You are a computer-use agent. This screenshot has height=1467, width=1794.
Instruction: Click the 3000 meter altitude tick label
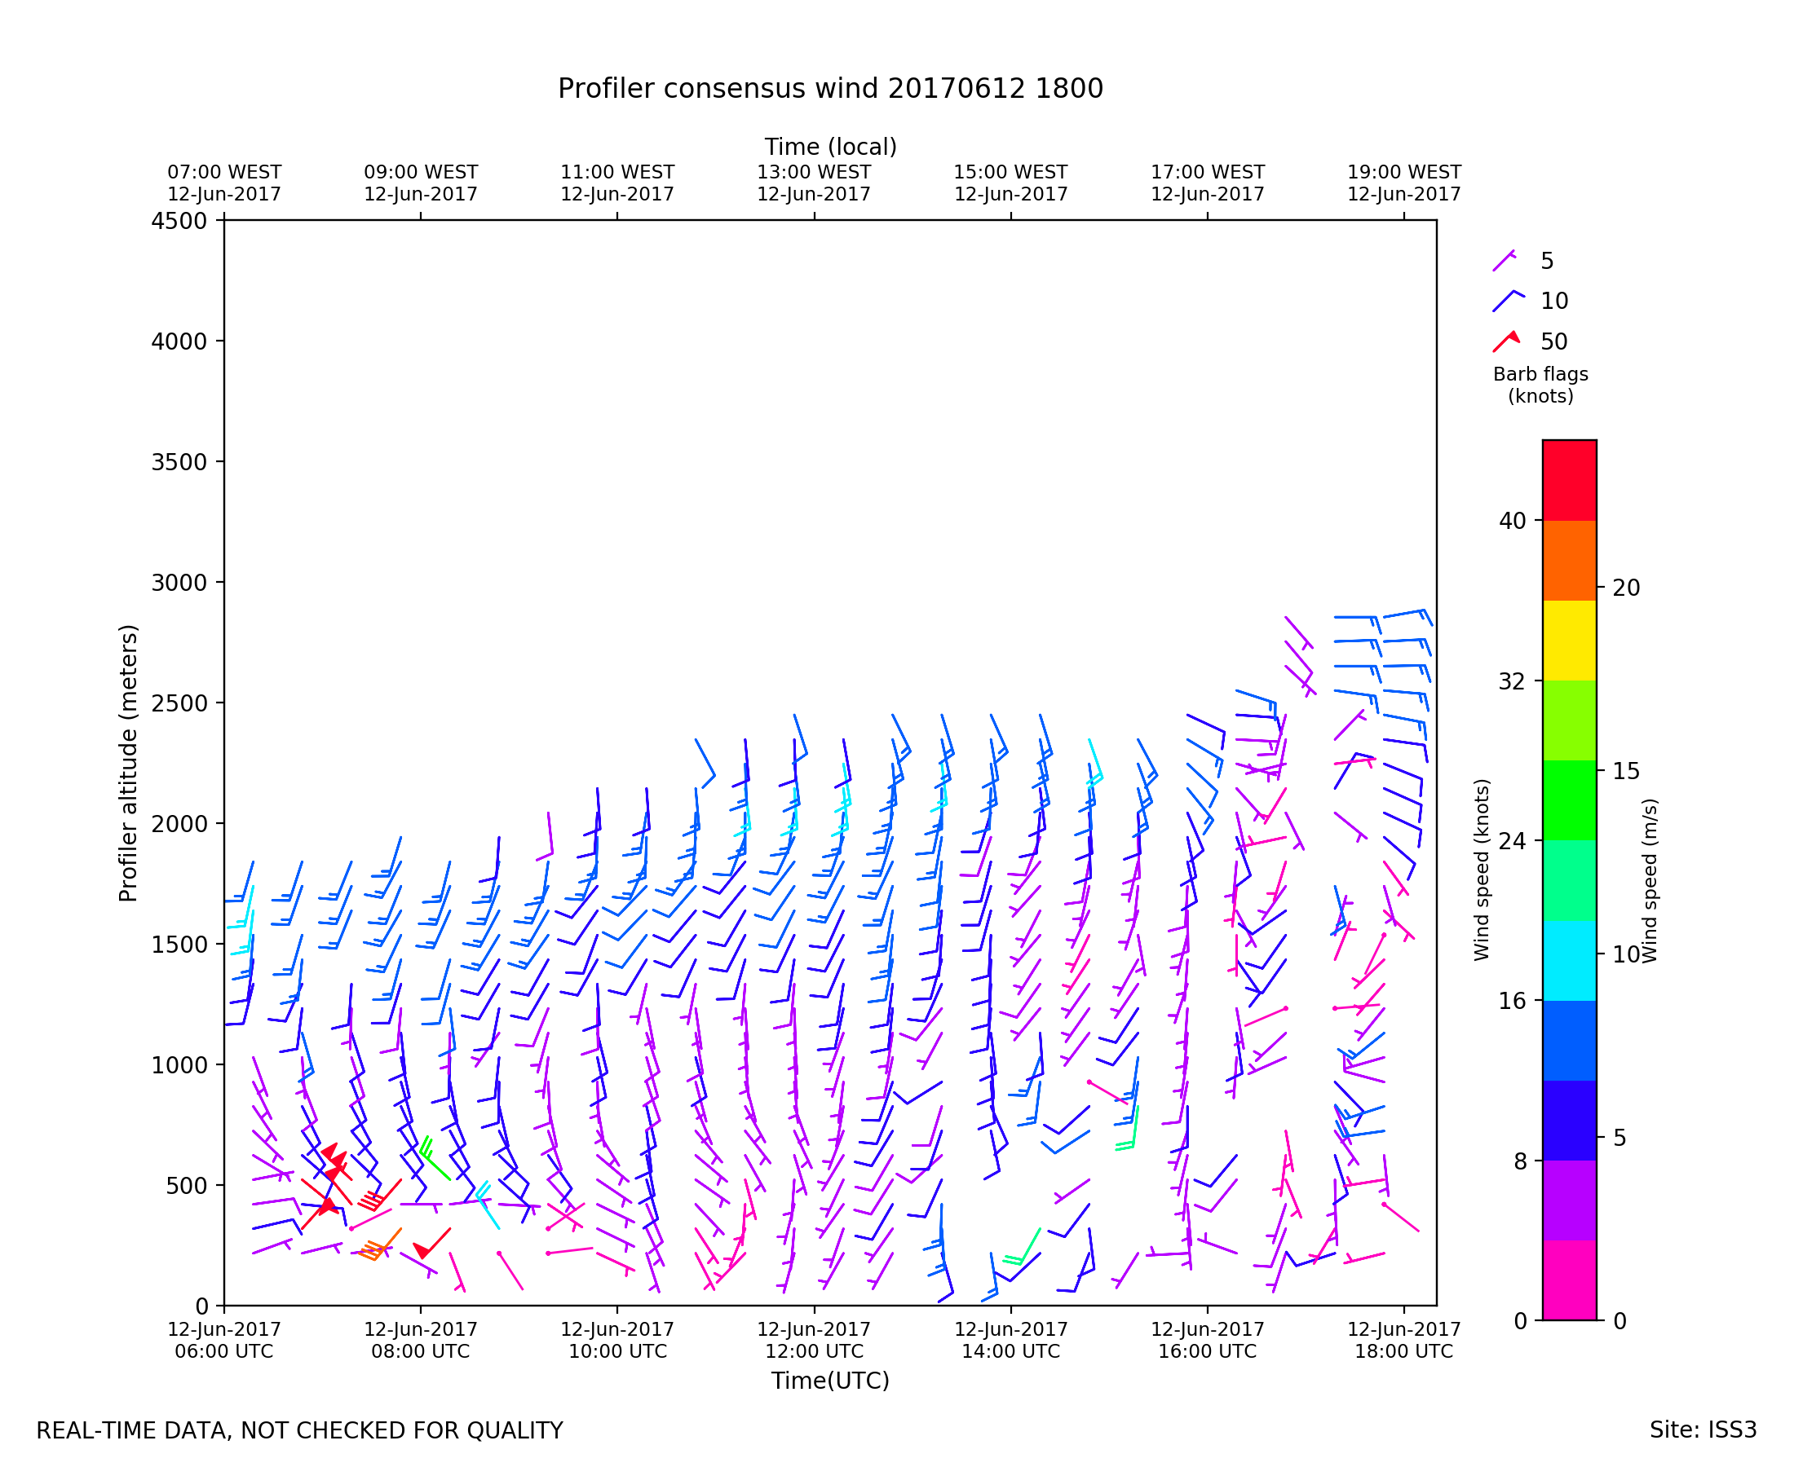(x=179, y=583)
